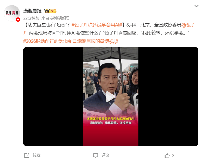Image resolution: width=204 pixels, height=162 pixels.
Task: Expand the post options chevron
Action: [x=196, y=6]
